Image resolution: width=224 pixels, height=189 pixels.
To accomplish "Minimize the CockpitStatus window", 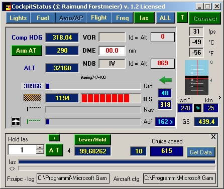I will pyautogui.click(x=199, y=7).
